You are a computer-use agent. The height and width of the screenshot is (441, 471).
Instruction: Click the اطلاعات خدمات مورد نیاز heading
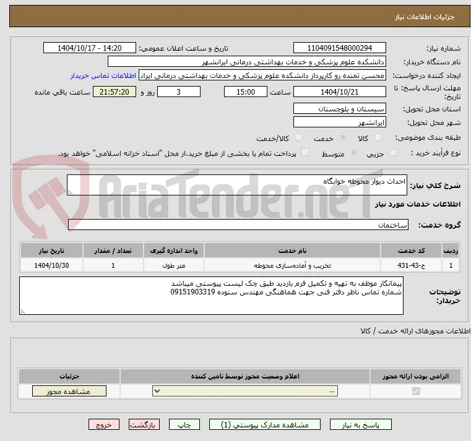[418, 204]
